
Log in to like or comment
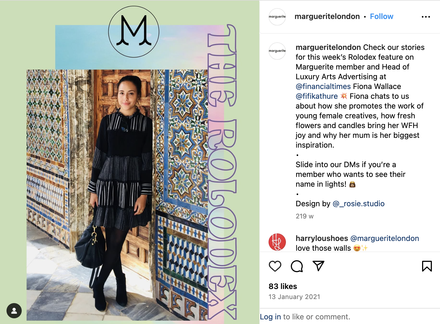pyautogui.click(x=270, y=317)
